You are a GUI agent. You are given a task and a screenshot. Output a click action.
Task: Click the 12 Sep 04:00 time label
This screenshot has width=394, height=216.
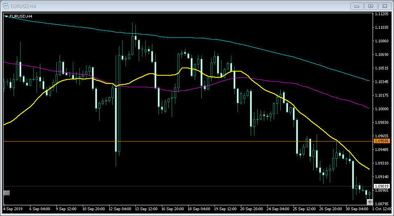120,209
